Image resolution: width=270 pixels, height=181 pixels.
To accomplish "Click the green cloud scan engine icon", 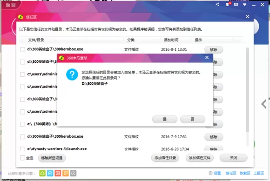I will (42, 173).
